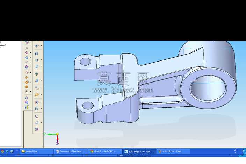Open dropdown beside the linked squares pattern icon
246x164 pixels.
pyautogui.click(x=41, y=88)
